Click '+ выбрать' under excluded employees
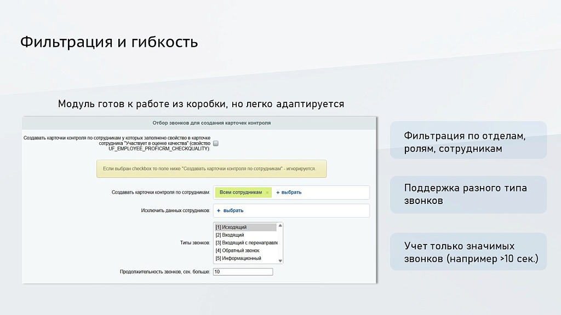The height and width of the screenshot is (315, 561). click(x=230, y=211)
